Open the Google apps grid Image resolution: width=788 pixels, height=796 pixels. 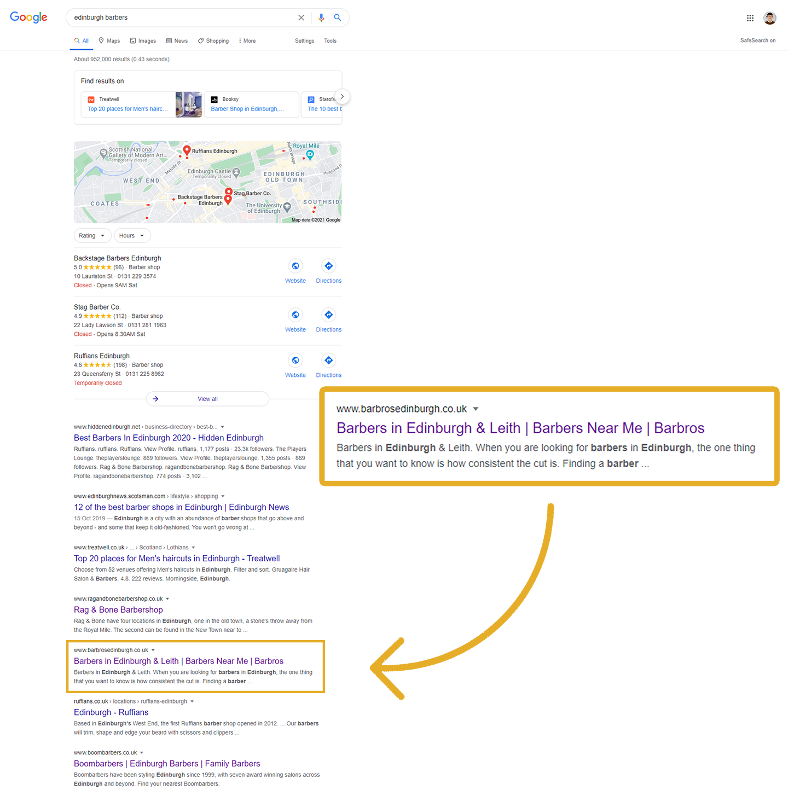tap(750, 18)
